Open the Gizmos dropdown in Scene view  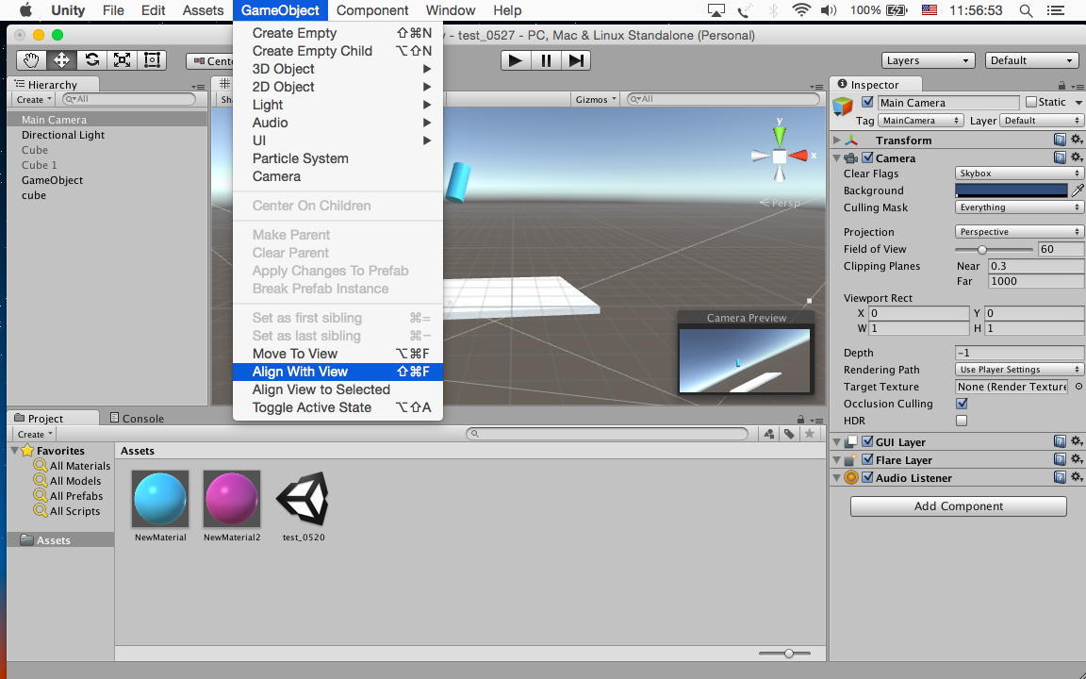(596, 99)
